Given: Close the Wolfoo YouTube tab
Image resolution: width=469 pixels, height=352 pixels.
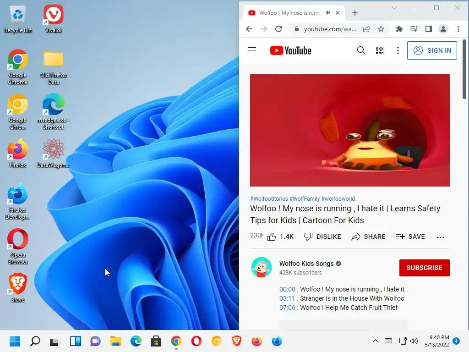Looking at the screenshot, I should tap(338, 13).
